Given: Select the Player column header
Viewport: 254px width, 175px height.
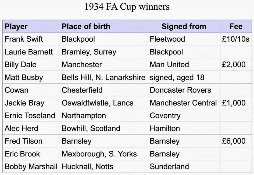Looking at the screenshot, I should 16,26.
